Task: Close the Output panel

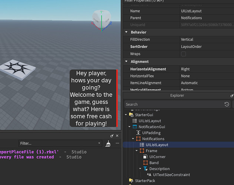Action: coord(117,136)
